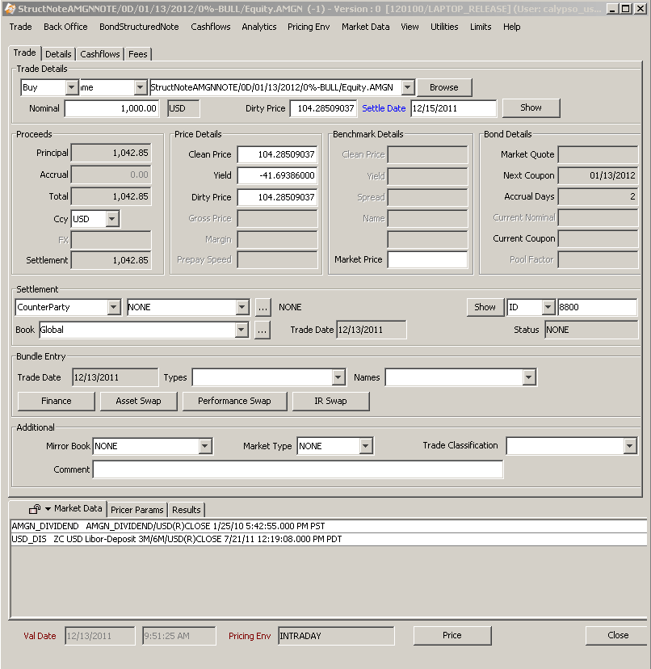651x669 pixels.
Task: Expand the counterparty NONE dropdown
Action: [x=241, y=307]
